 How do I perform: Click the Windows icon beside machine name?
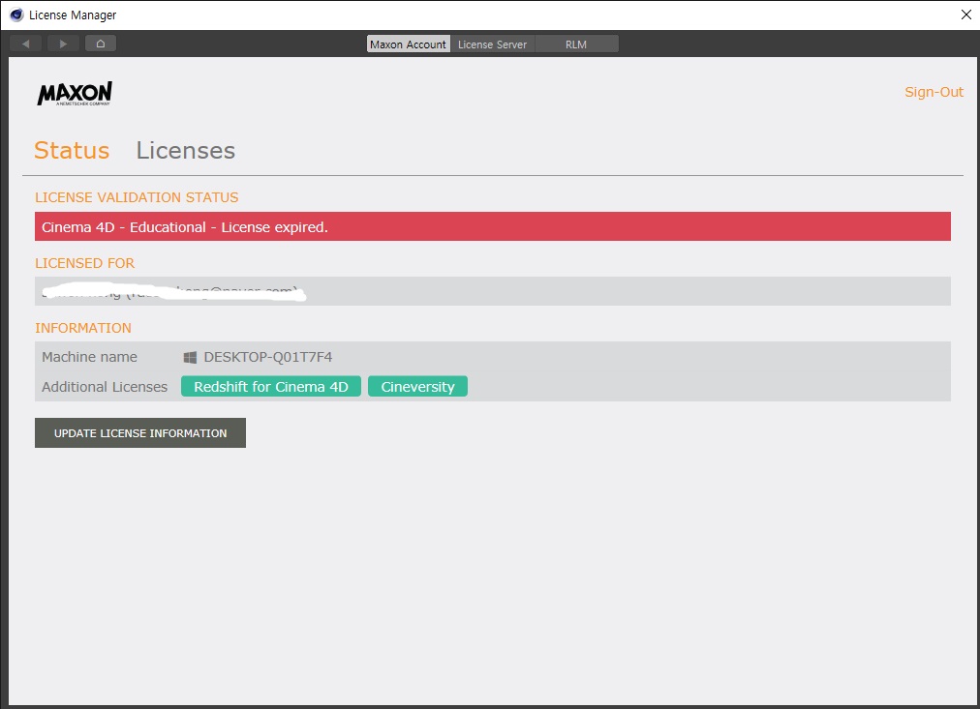(x=190, y=357)
